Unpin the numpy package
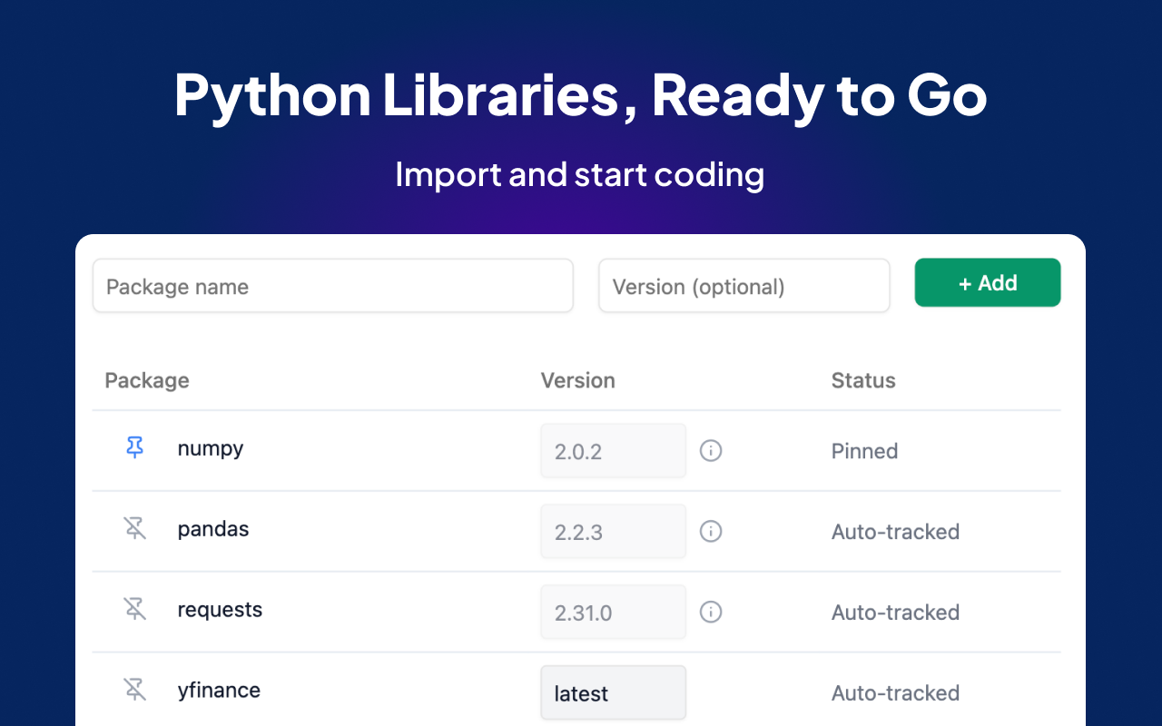The height and width of the screenshot is (726, 1162). 134,447
